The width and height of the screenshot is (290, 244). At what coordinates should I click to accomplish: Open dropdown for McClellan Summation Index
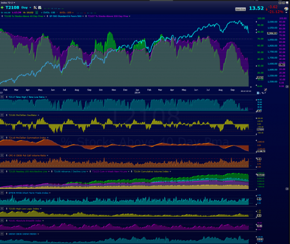(48, 138)
